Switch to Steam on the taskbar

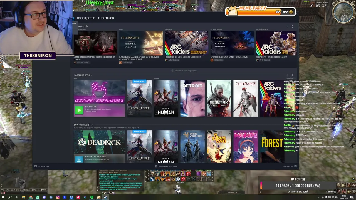coord(105,197)
